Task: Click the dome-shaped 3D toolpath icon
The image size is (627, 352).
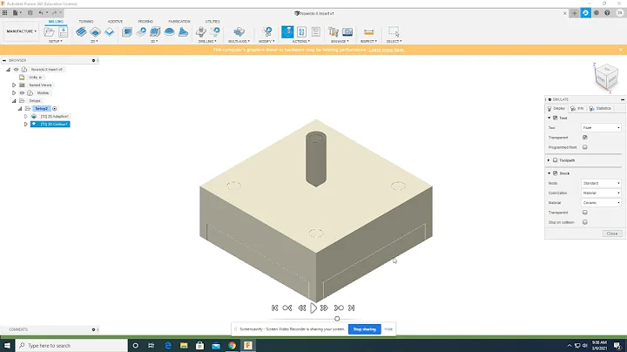Action: click(169, 31)
